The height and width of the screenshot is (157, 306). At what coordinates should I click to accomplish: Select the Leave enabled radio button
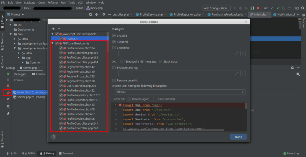(x=153, y=99)
